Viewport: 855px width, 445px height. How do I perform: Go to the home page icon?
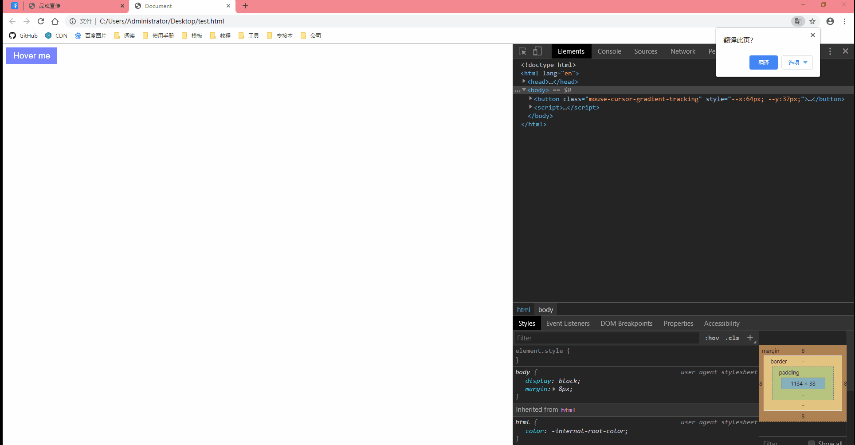tap(55, 21)
